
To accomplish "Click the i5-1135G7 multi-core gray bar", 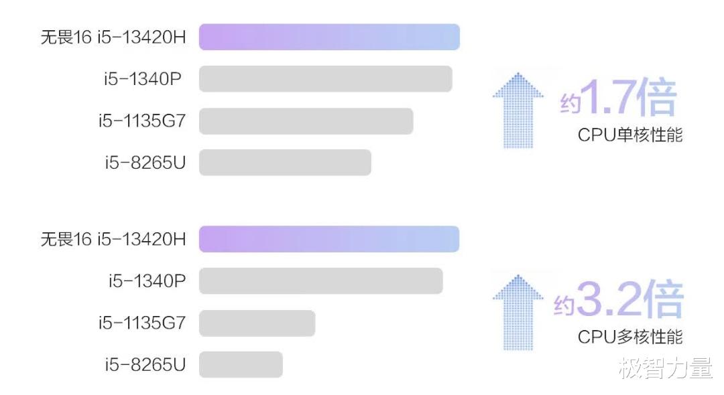I will tap(257, 323).
